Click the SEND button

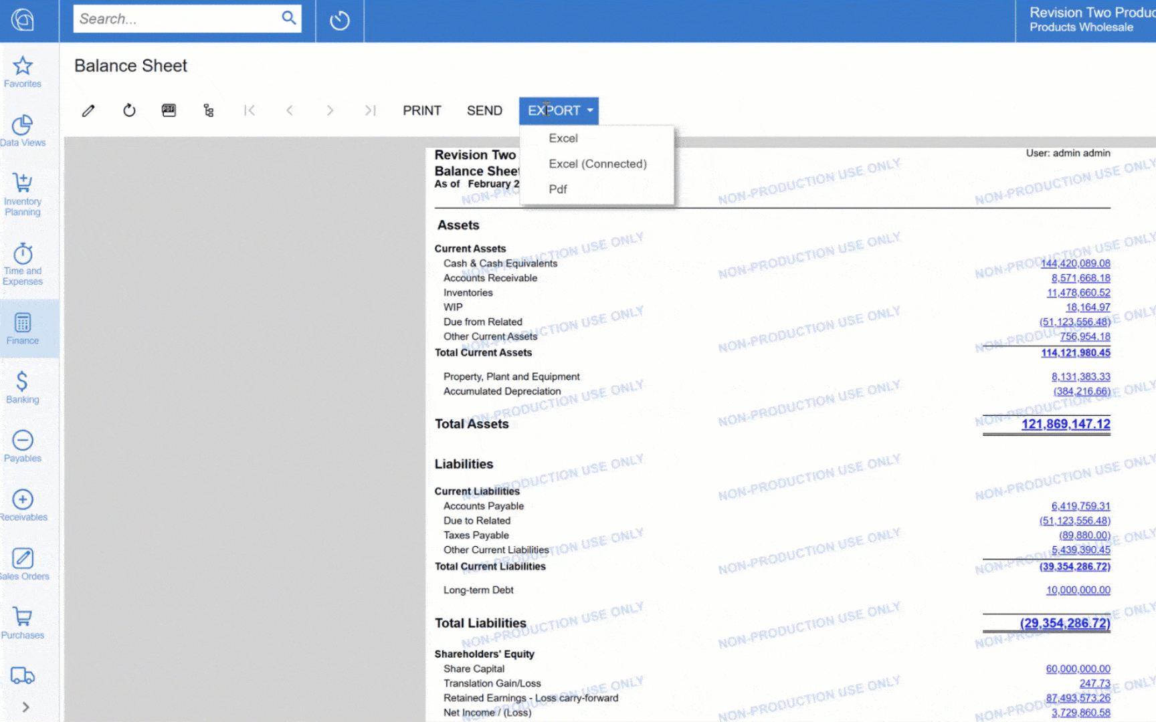point(484,111)
